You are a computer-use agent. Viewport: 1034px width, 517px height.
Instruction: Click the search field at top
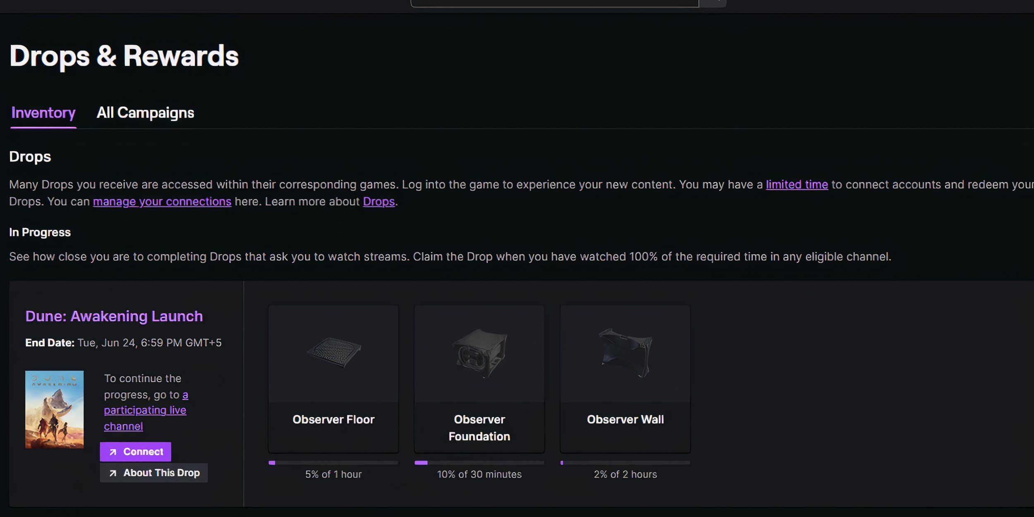click(x=554, y=3)
